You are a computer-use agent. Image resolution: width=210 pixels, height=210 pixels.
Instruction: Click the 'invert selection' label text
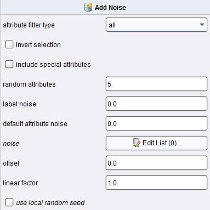pyautogui.click(x=38, y=45)
